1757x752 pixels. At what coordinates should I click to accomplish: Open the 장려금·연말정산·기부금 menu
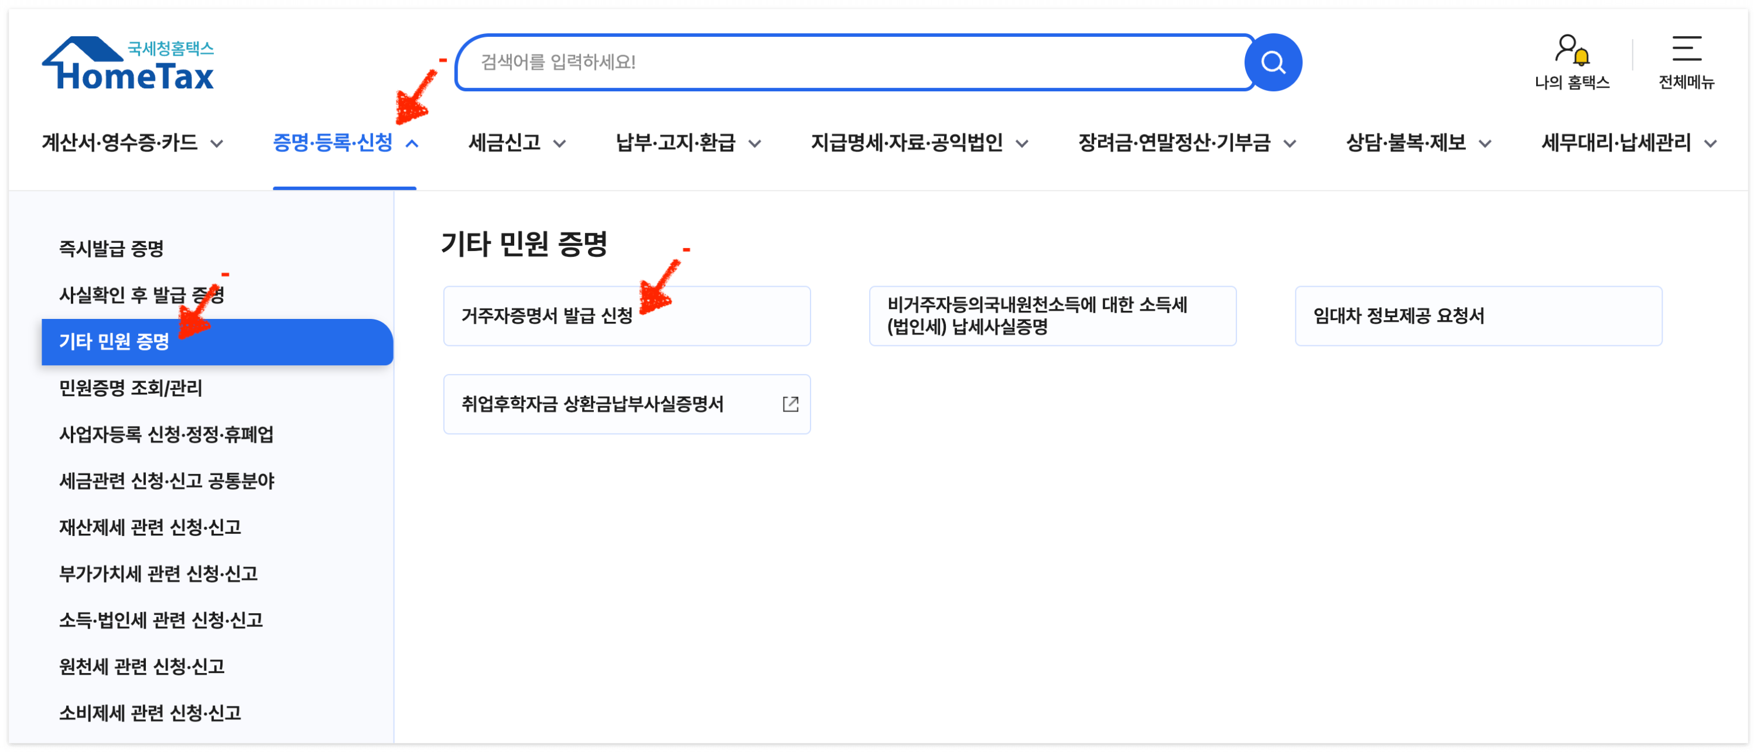coord(1174,142)
